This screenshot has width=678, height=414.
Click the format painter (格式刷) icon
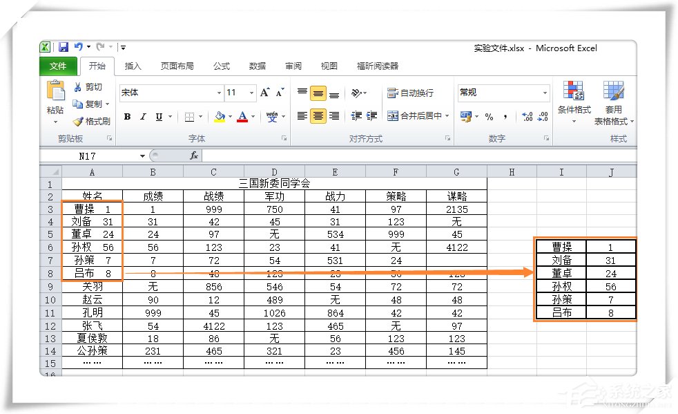point(79,121)
